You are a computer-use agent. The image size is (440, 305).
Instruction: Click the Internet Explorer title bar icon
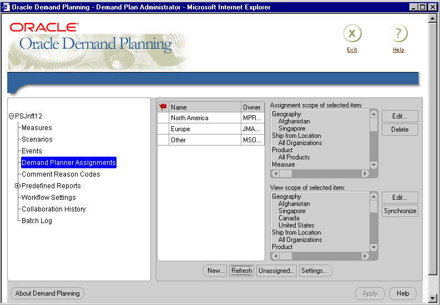click(6, 7)
